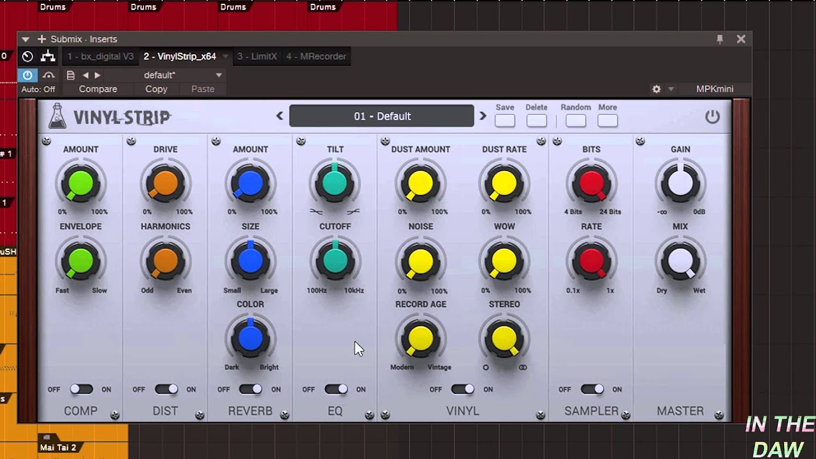Randomize the plugin settings
Viewport: 816px width, 459px height.
point(576,120)
